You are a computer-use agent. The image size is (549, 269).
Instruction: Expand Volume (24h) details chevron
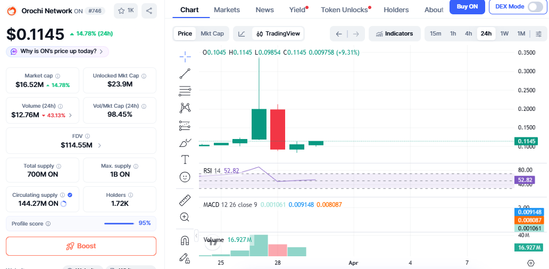pos(70,115)
